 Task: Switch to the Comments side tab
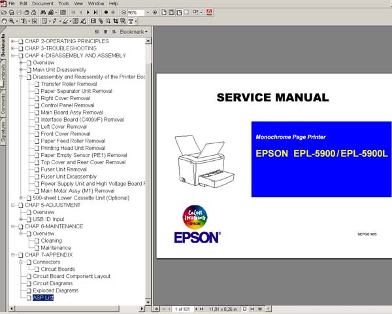coord(3,103)
